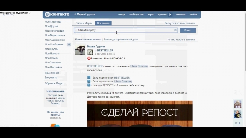This screenshot has width=246, height=138.
Task: Click into the Ultras Company search field
Action: tap(126, 30)
